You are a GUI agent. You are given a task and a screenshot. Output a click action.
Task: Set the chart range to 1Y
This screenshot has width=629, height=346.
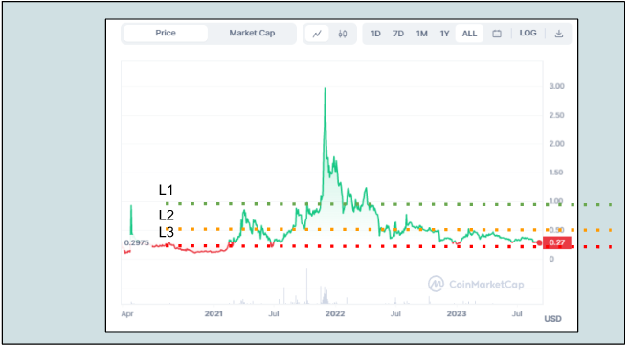444,34
